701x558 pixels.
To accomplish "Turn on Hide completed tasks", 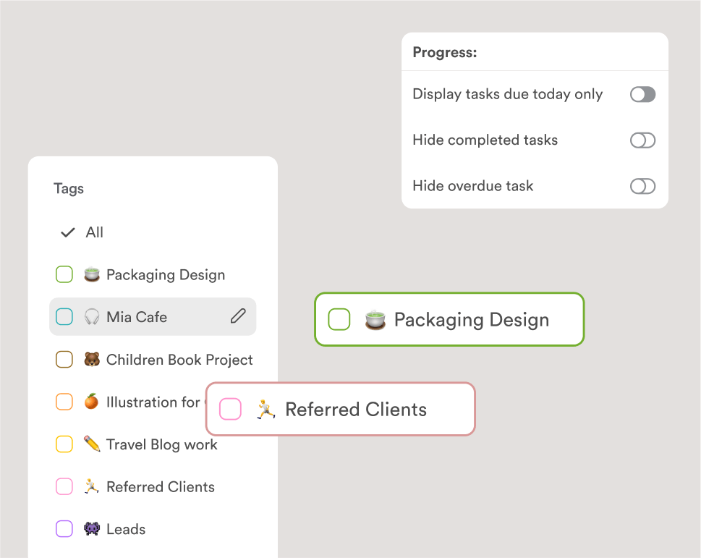I will point(642,140).
